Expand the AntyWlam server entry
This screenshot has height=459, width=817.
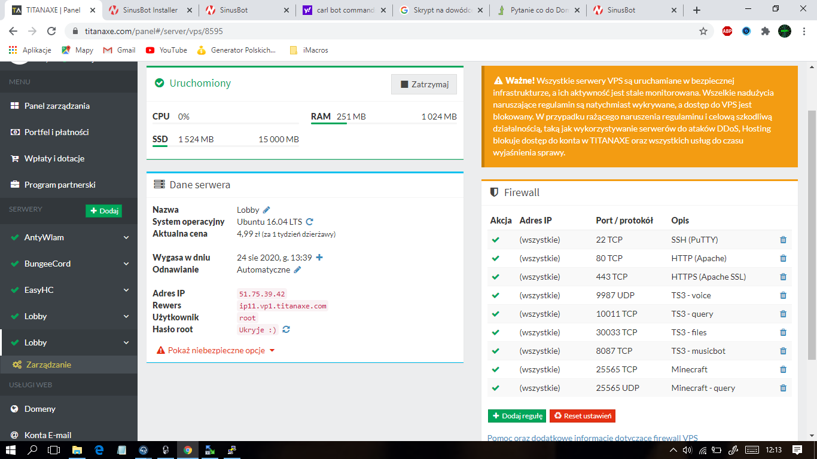coord(126,237)
